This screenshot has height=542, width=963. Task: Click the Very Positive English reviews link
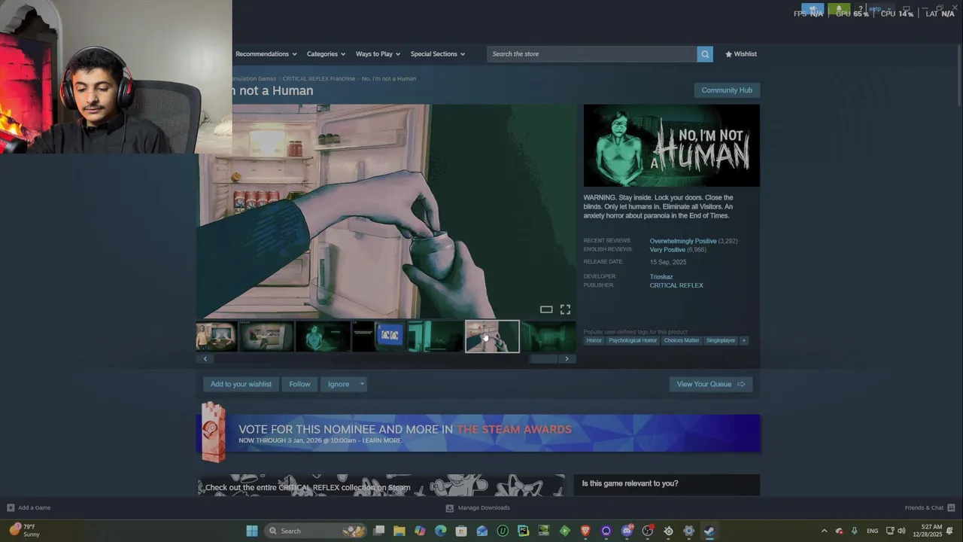667,249
